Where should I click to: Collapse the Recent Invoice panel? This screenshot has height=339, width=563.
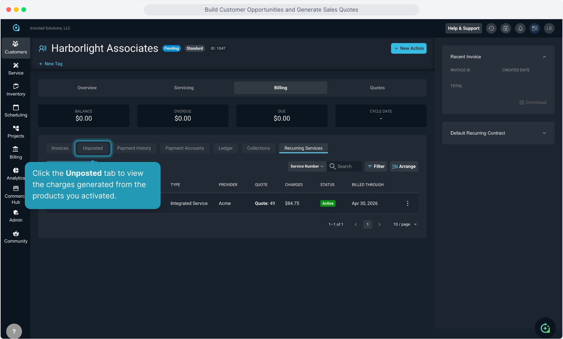pos(544,57)
